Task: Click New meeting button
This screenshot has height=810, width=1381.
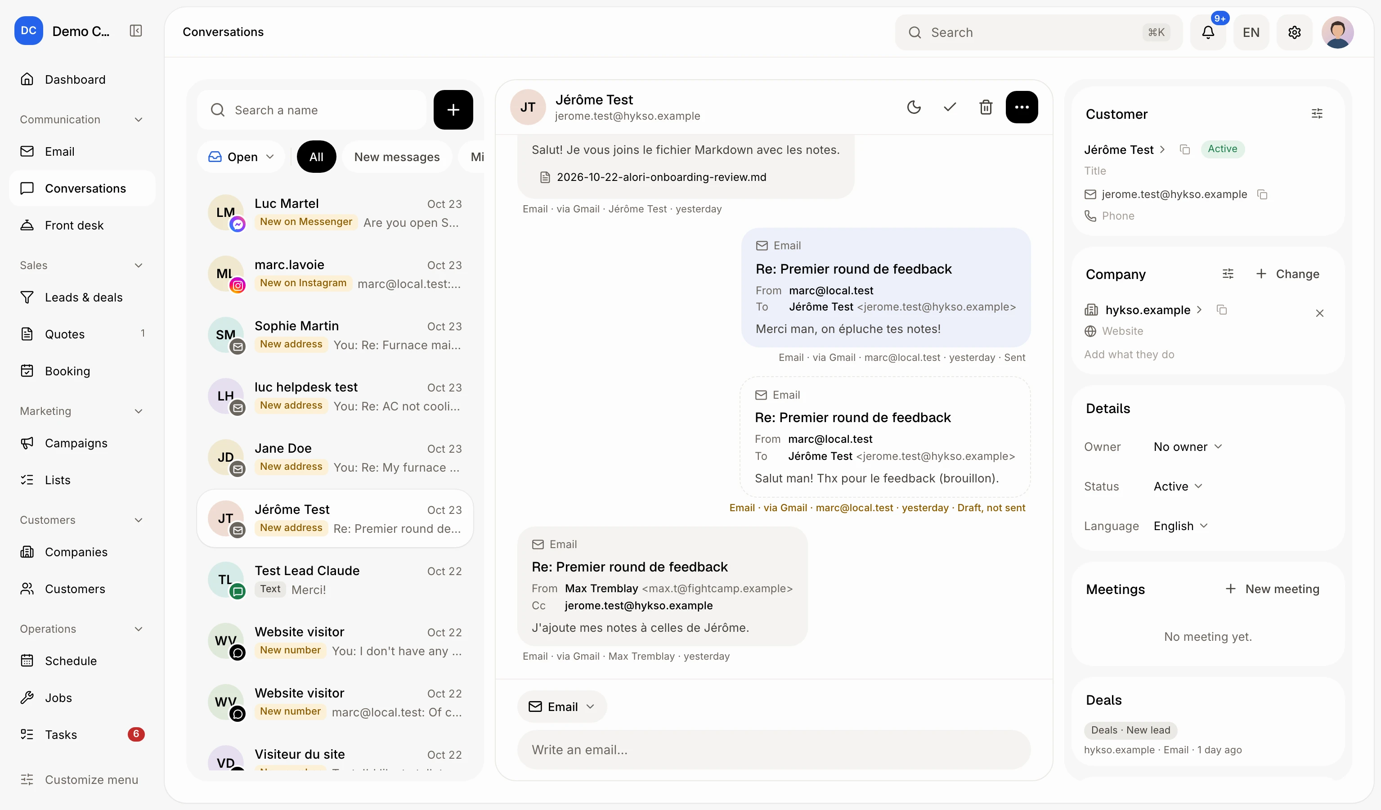Action: click(x=1272, y=589)
